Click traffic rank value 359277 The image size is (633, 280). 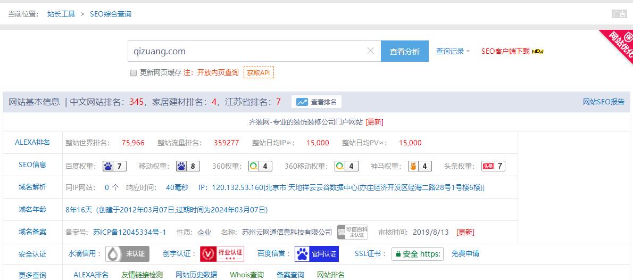[x=227, y=143]
